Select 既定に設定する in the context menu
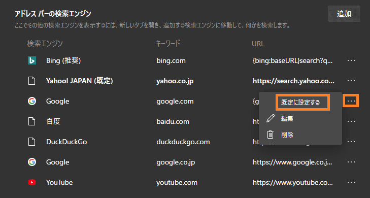The width and height of the screenshot is (370, 198). coord(300,103)
